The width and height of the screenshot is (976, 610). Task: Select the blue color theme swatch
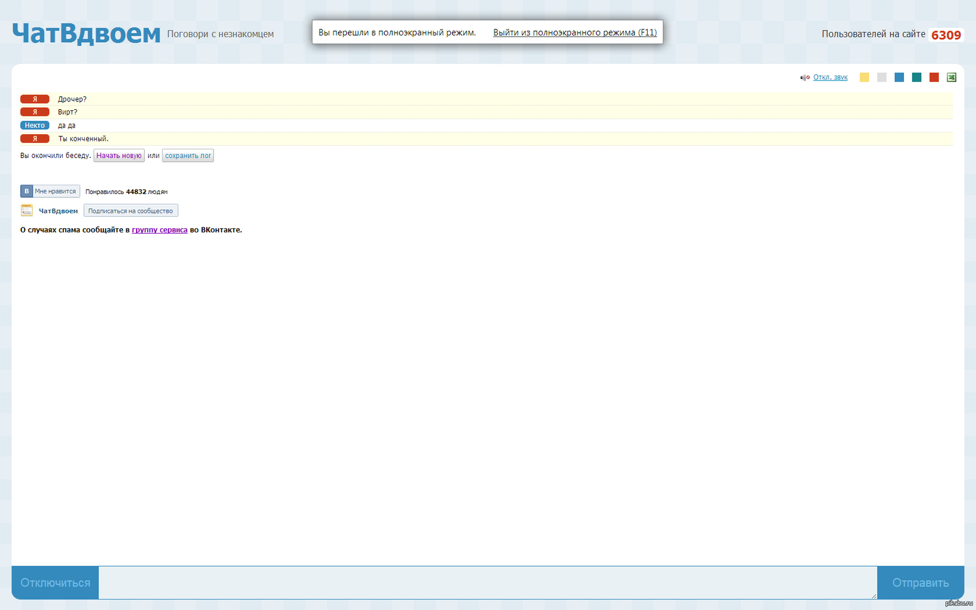click(899, 77)
